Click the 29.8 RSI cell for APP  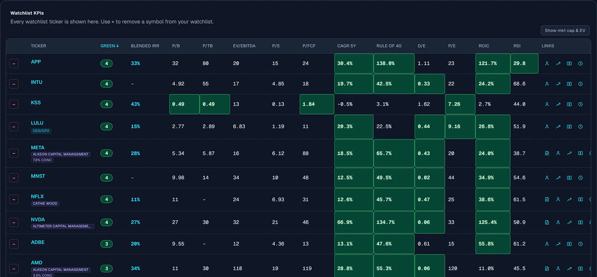point(524,64)
